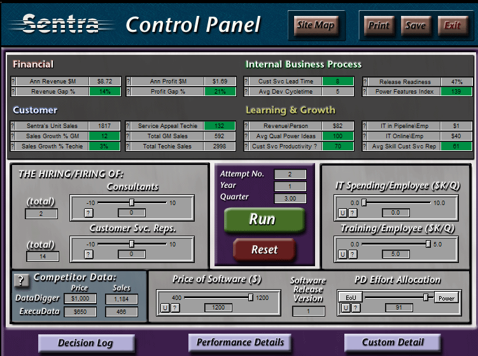Click the U button under IT Spending
Image resolution: width=478 pixels, height=356 pixels.
coord(342,213)
